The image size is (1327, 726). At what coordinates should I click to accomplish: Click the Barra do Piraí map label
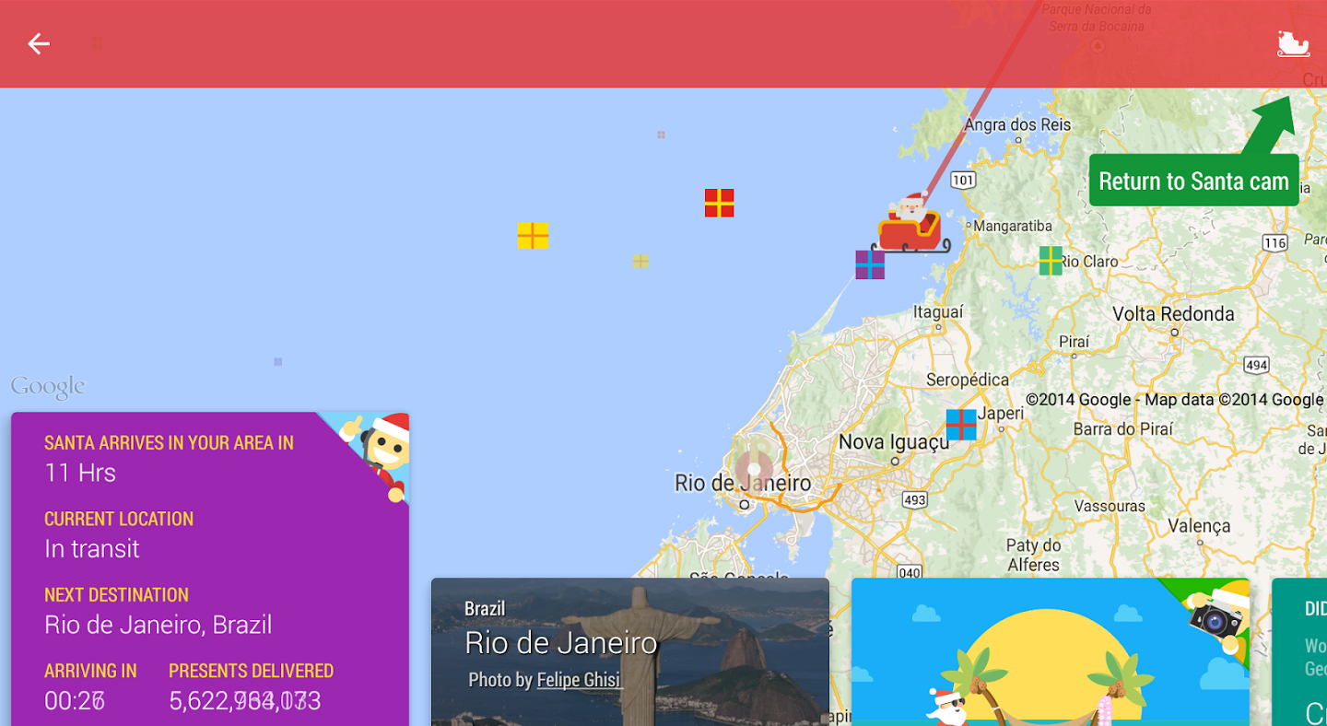click(1123, 429)
